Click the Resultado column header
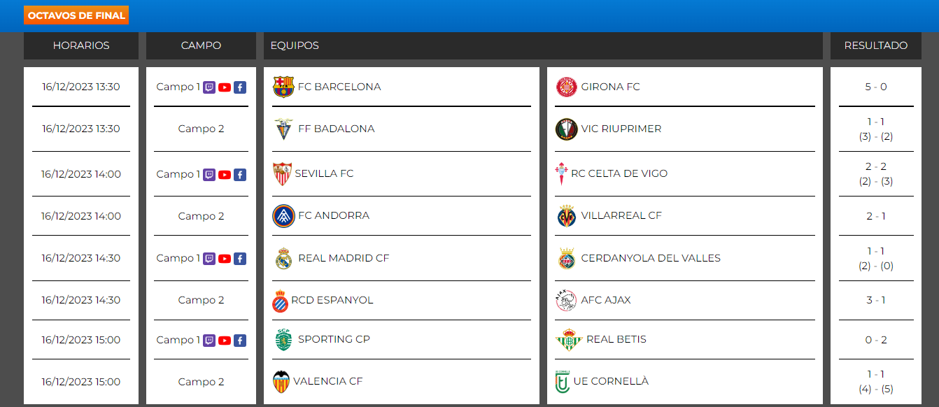 point(875,45)
